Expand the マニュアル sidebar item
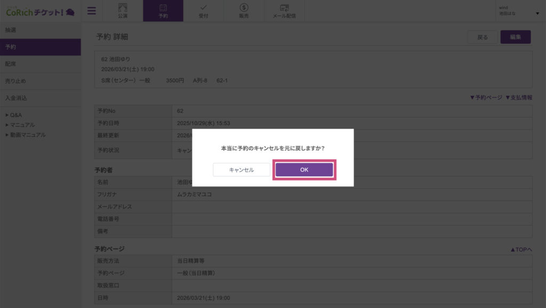This screenshot has height=308, width=546. click(x=22, y=125)
